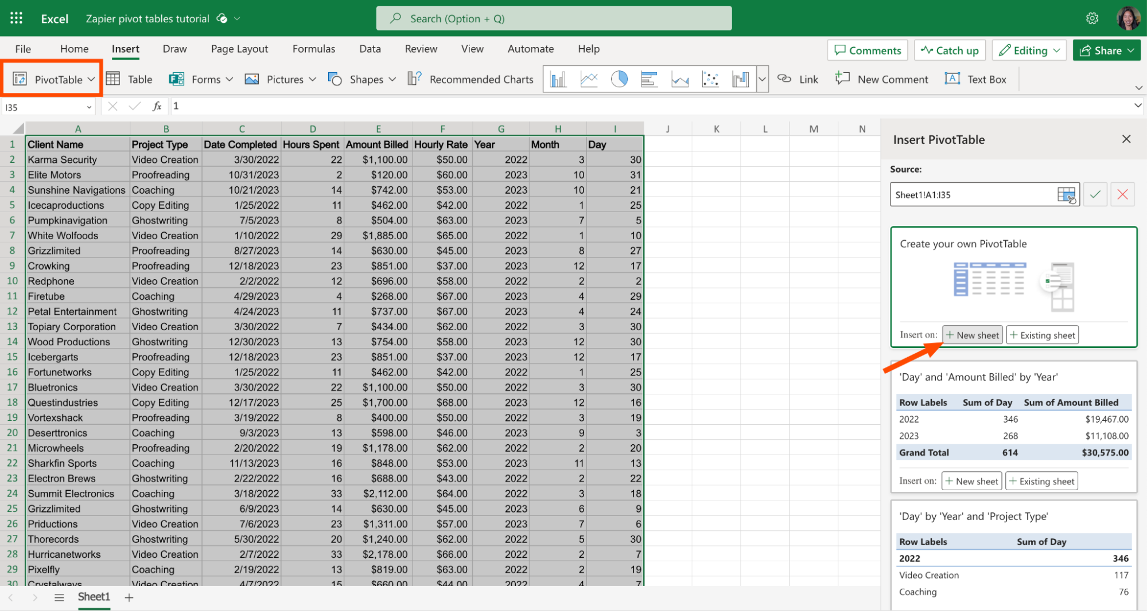Image resolution: width=1147 pixels, height=614 pixels.
Task: Click the fx insert function icon
Action: (x=157, y=106)
